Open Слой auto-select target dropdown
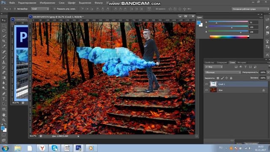The height and width of the screenshot is (152, 270). tap(40, 9)
